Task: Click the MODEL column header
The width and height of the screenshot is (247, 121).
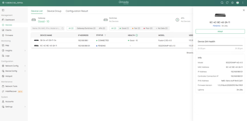Action: click(161, 35)
